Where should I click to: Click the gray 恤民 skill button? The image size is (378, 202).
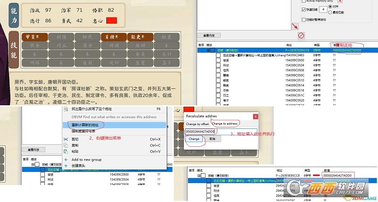click(x=87, y=37)
